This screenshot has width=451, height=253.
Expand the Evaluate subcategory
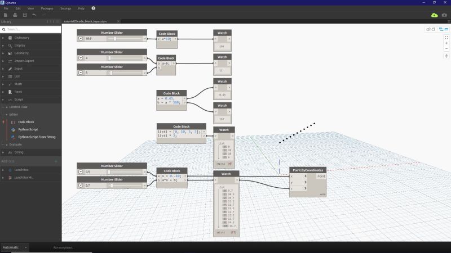pos(7,144)
